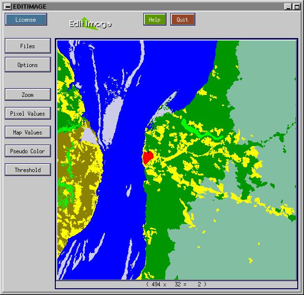Open the Threshold tool
The width and height of the screenshot is (304, 295).
[28, 170]
